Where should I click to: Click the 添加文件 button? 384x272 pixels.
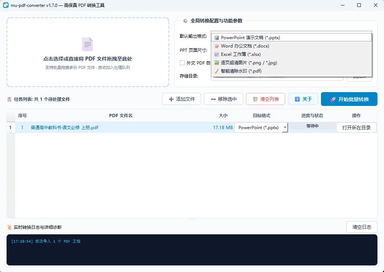(181, 99)
